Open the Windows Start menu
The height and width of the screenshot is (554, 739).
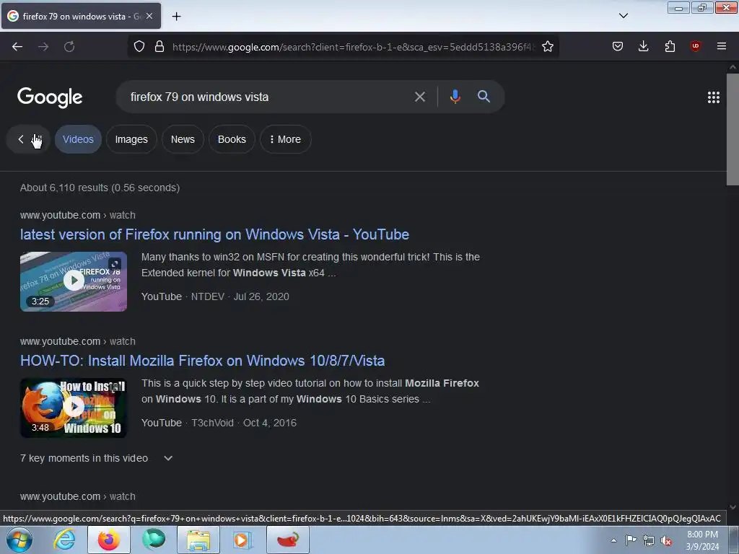pyautogui.click(x=19, y=540)
